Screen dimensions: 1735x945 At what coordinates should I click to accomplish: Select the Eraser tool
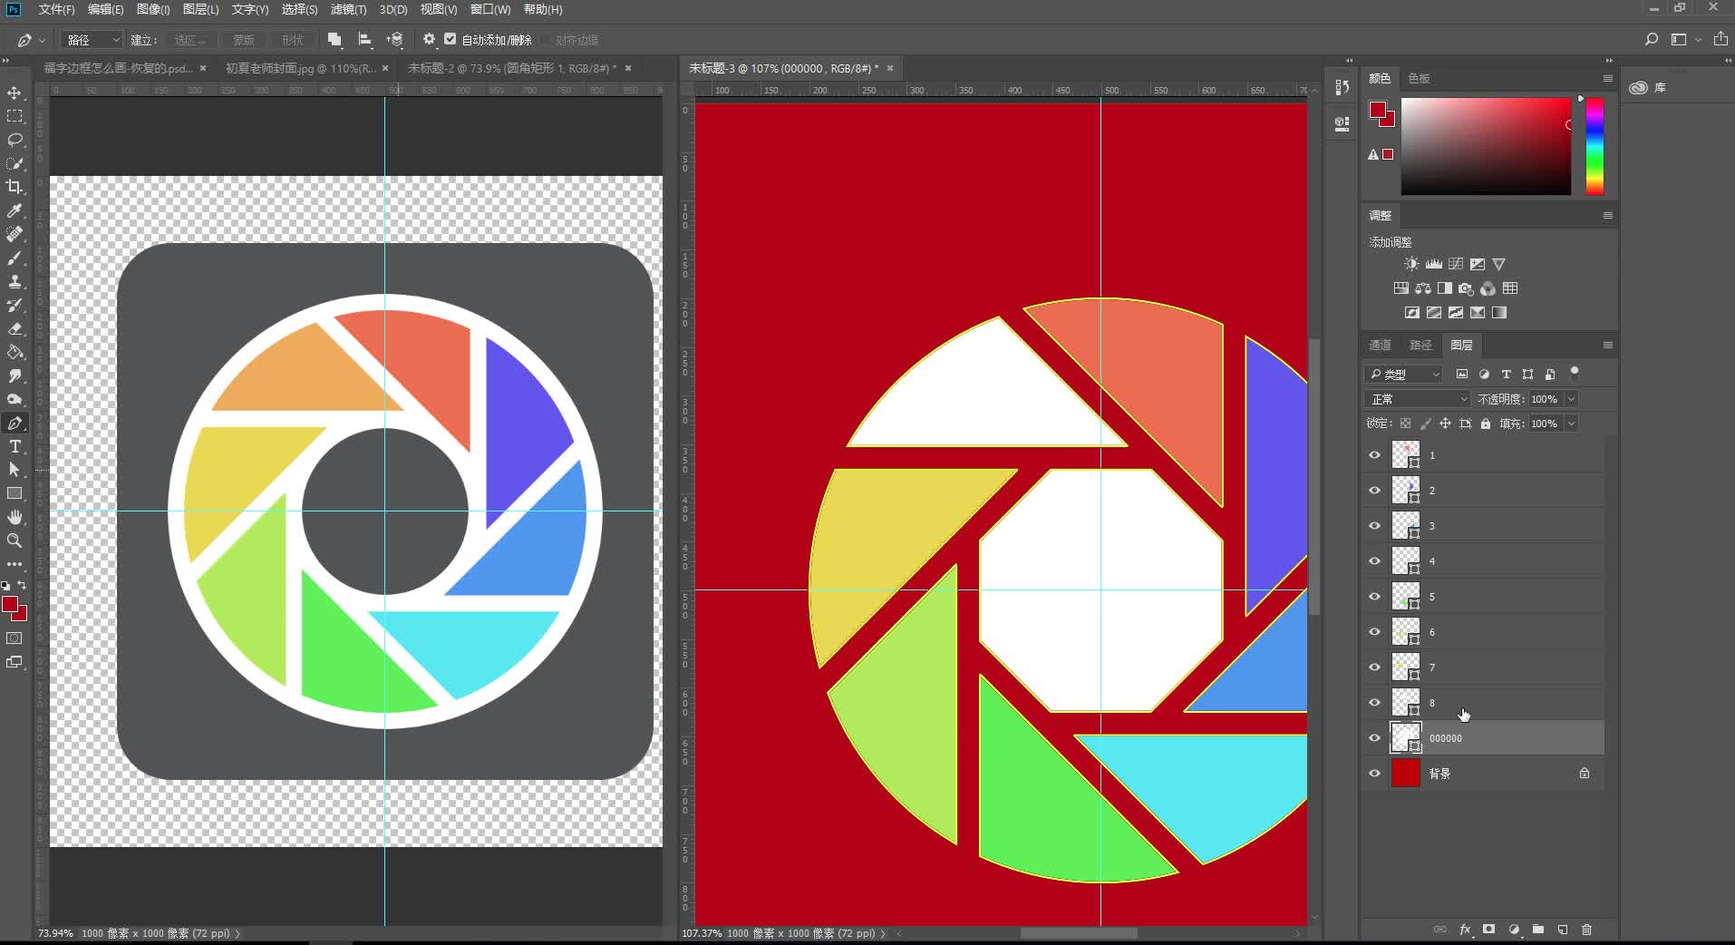pos(15,329)
